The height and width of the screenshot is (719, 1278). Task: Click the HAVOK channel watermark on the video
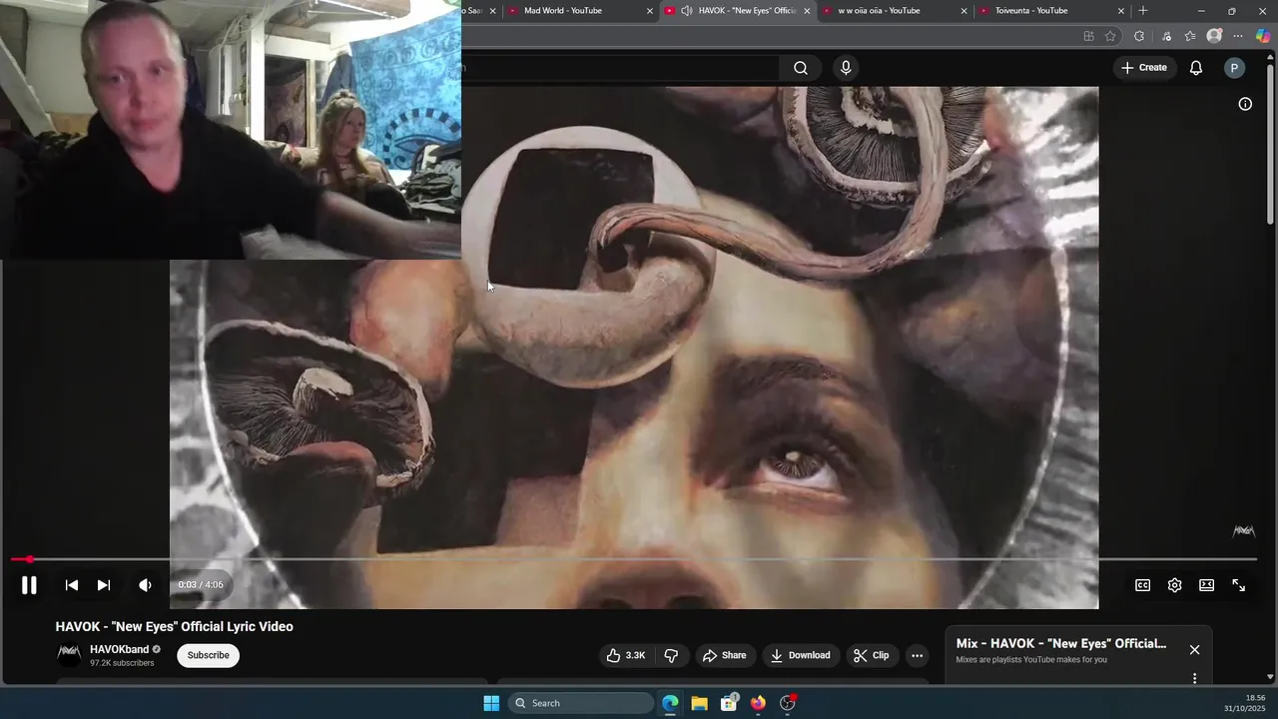(1244, 531)
